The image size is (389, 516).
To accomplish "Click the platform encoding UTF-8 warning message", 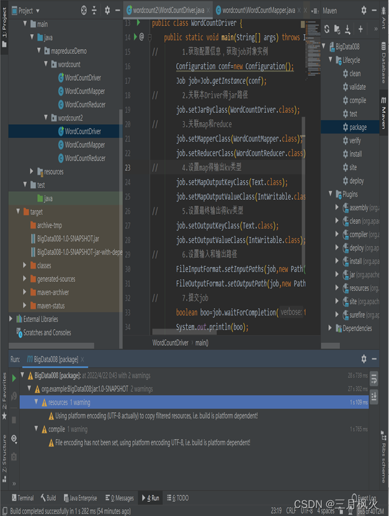I will [x=156, y=416].
